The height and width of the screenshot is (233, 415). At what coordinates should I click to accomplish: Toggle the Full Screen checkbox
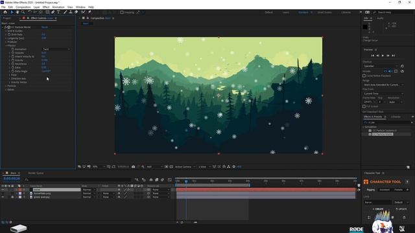[364, 106]
